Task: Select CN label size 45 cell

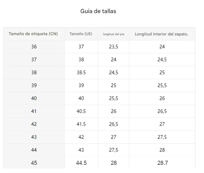Action: click(34, 163)
